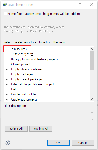
Task: Click the Deselect All button
Action: (x=41, y=129)
